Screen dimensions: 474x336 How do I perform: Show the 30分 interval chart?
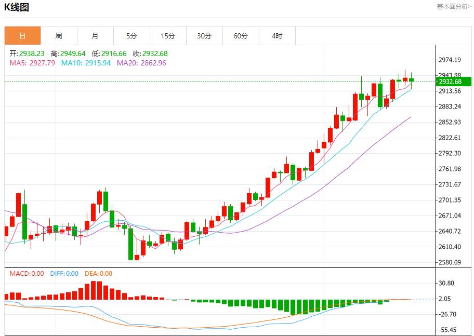click(204, 36)
